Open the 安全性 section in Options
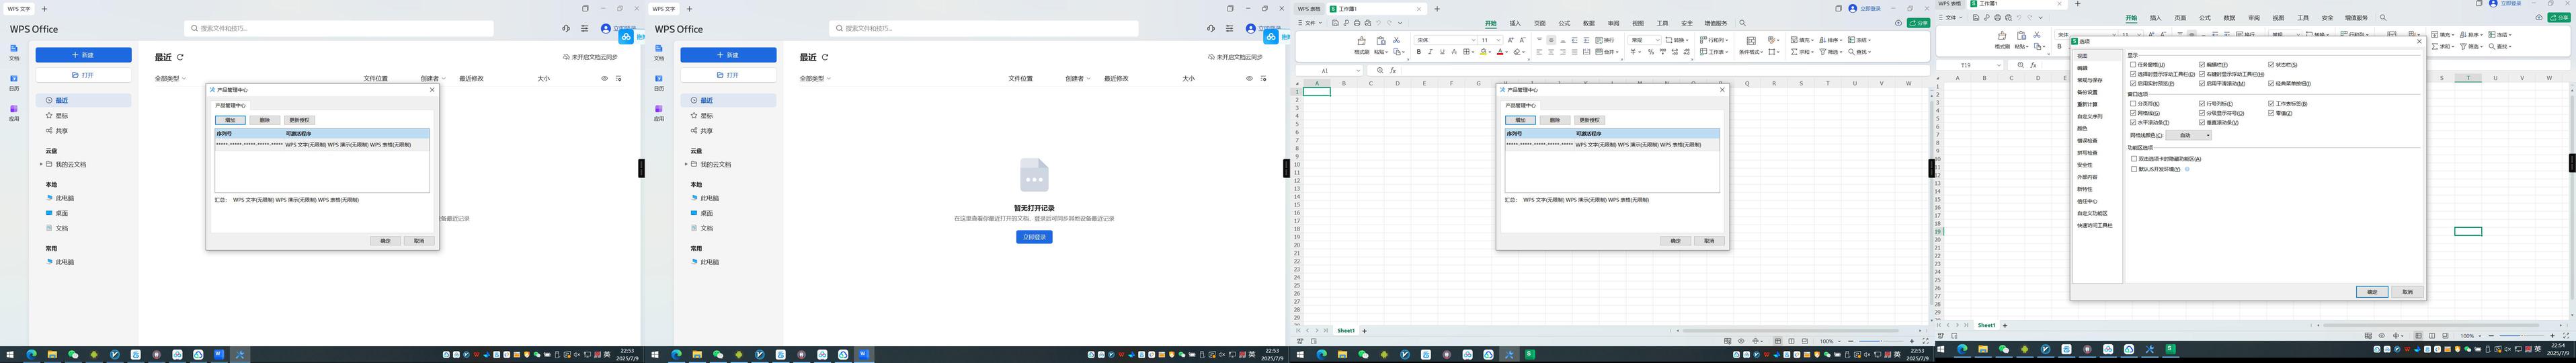Screen dimensions: 2576x363 pyautogui.click(x=2084, y=165)
